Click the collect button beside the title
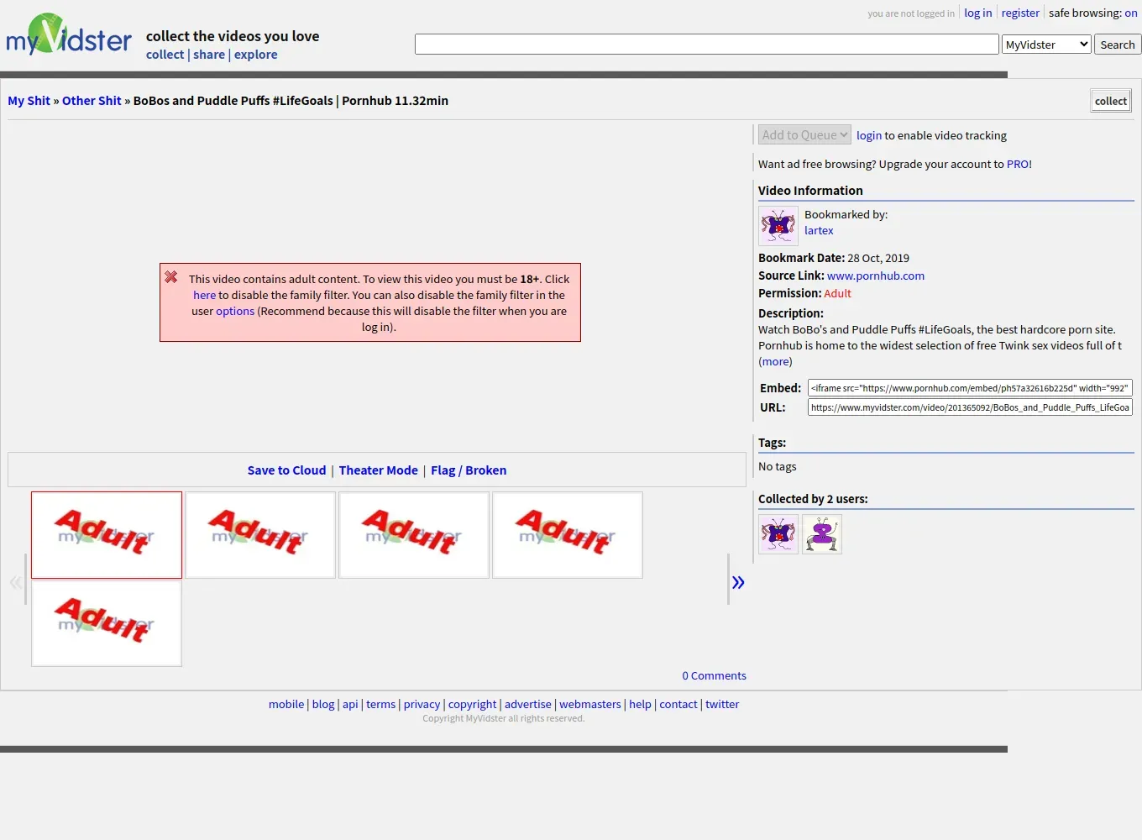The image size is (1142, 840). [x=1111, y=101]
